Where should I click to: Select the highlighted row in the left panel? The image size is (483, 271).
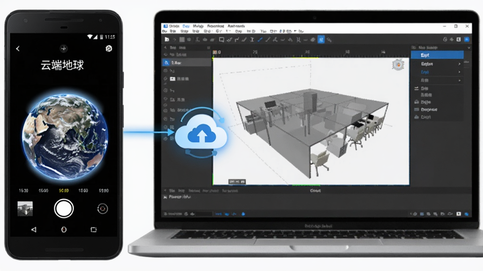187,63
